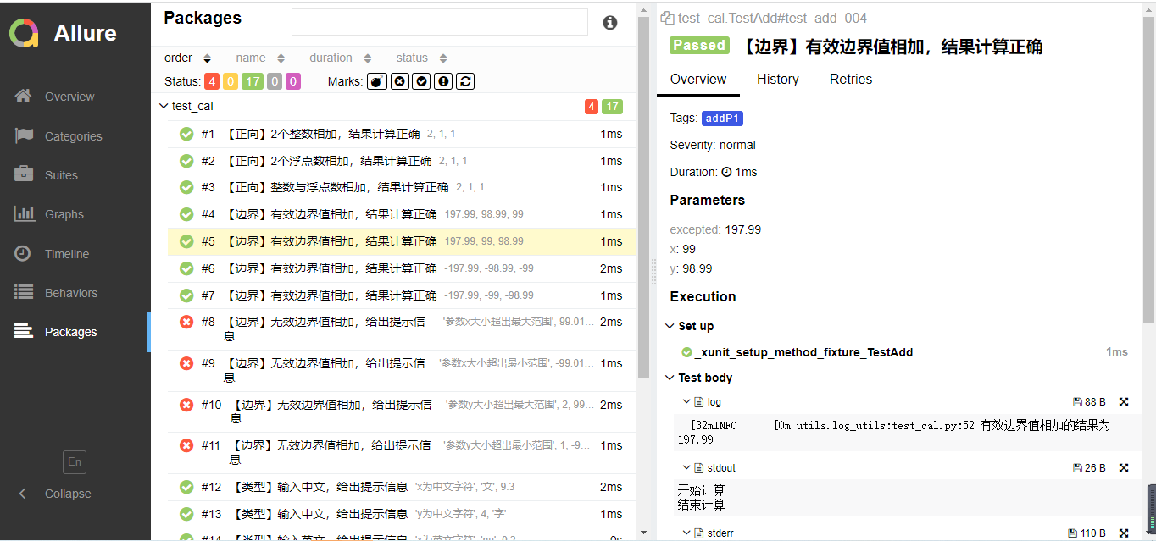Click the retries mark refresh icon
The width and height of the screenshot is (1156, 541).
pos(465,81)
